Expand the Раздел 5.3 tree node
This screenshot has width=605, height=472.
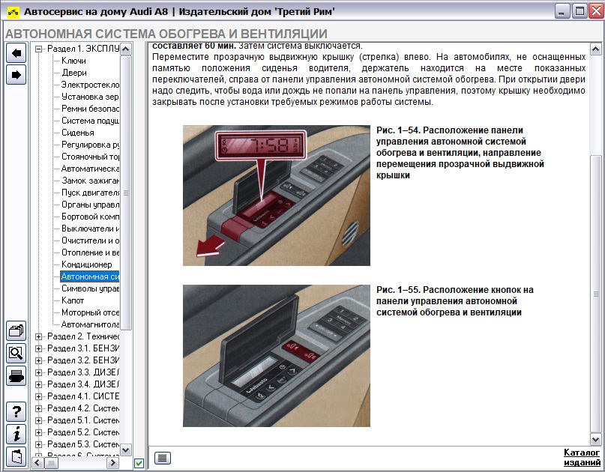click(x=38, y=444)
